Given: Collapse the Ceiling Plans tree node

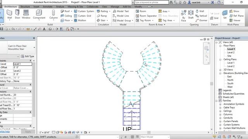Looking at the screenshot, I should point(220,59).
